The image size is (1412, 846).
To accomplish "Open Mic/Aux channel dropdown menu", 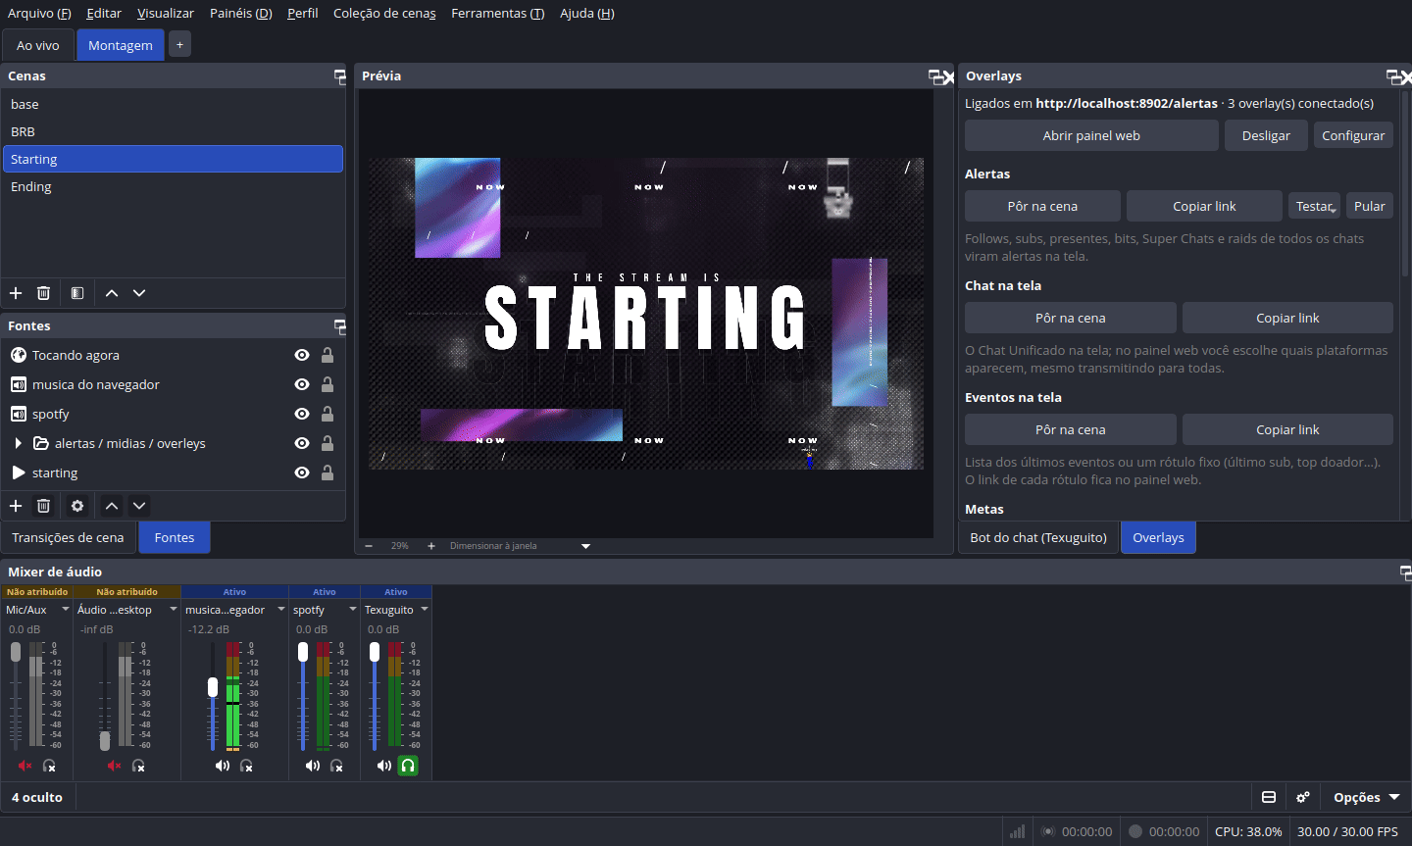I will (x=66, y=609).
